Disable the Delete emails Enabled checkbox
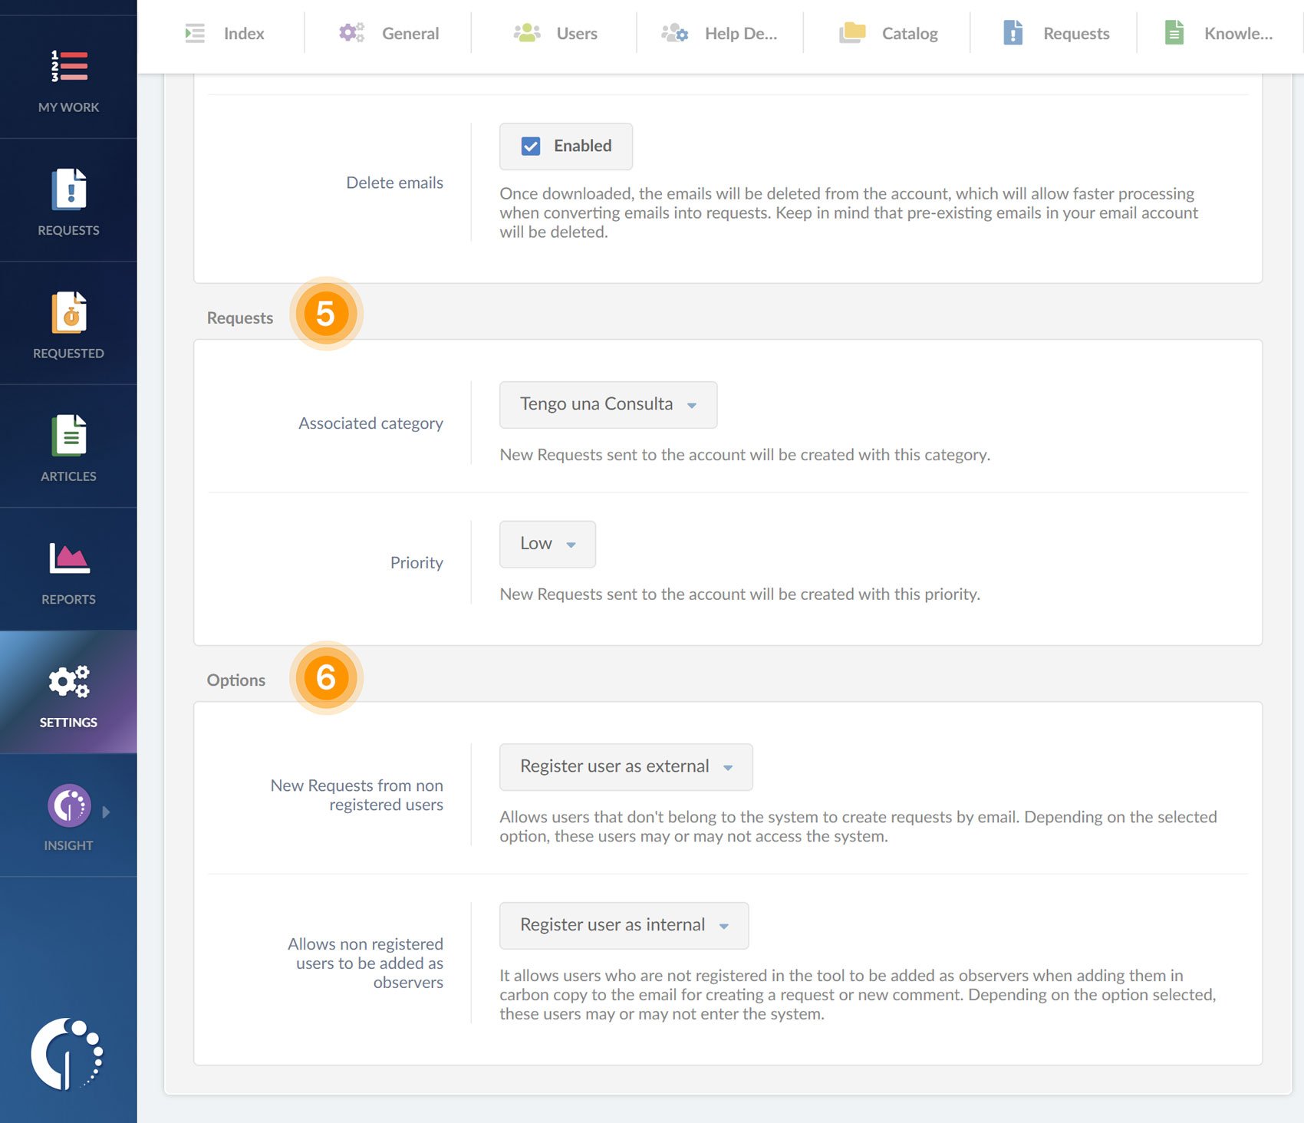This screenshot has width=1304, height=1123. coord(529,146)
